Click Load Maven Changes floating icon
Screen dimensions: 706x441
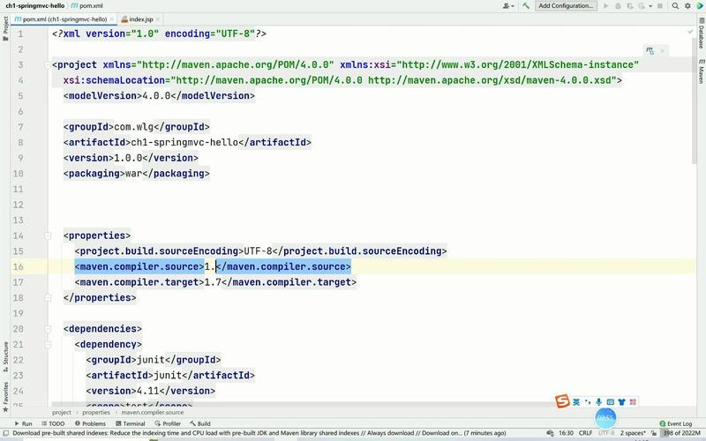pyautogui.click(x=650, y=51)
